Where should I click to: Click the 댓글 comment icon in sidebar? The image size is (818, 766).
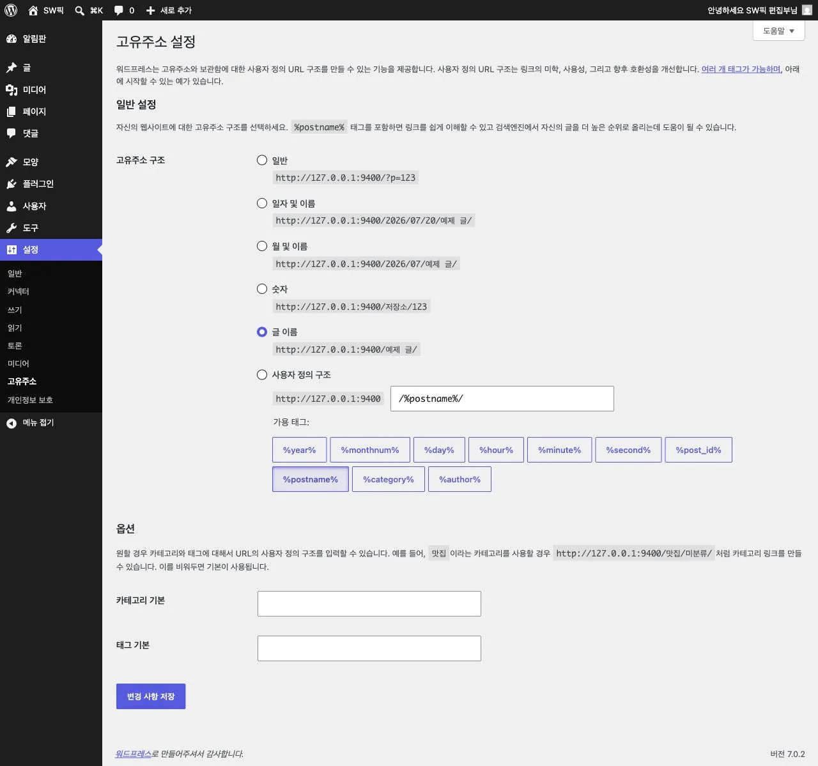[x=12, y=134]
